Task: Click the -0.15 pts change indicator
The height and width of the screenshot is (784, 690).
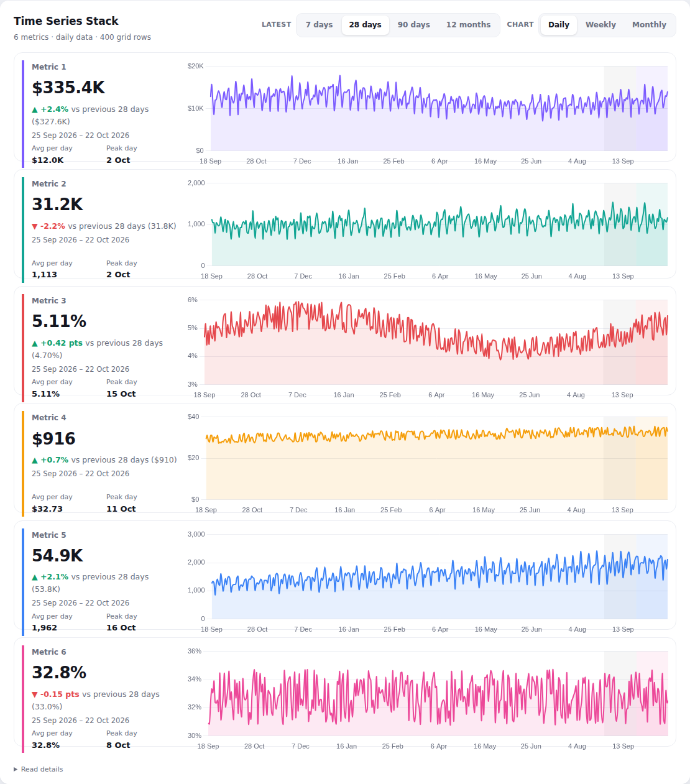Action: pyautogui.click(x=55, y=694)
